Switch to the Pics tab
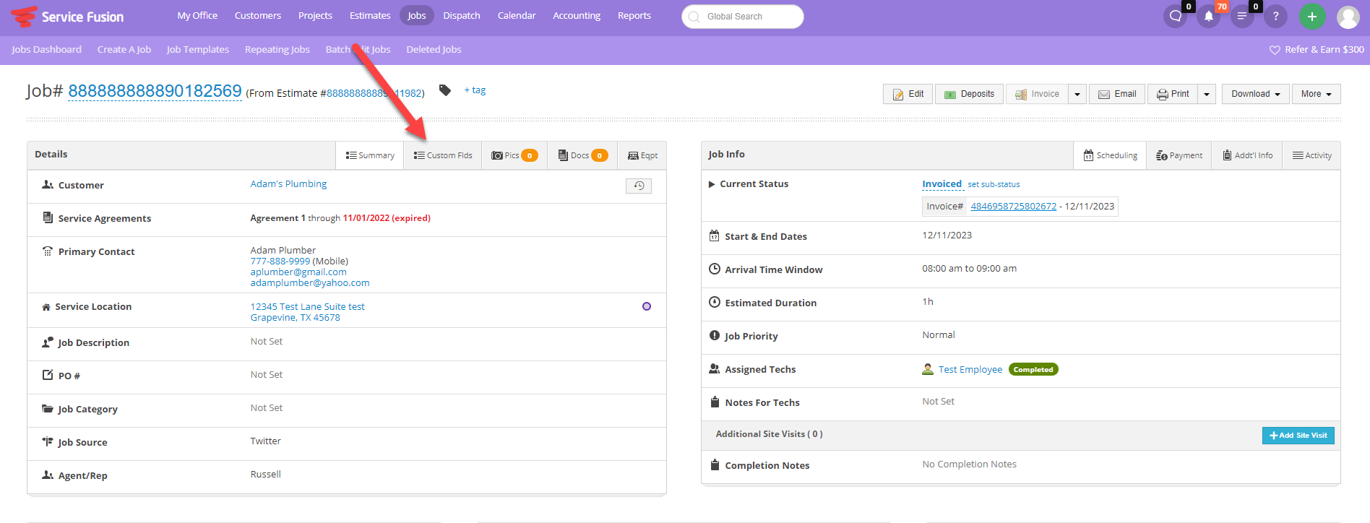This screenshot has width=1370, height=523. point(514,155)
